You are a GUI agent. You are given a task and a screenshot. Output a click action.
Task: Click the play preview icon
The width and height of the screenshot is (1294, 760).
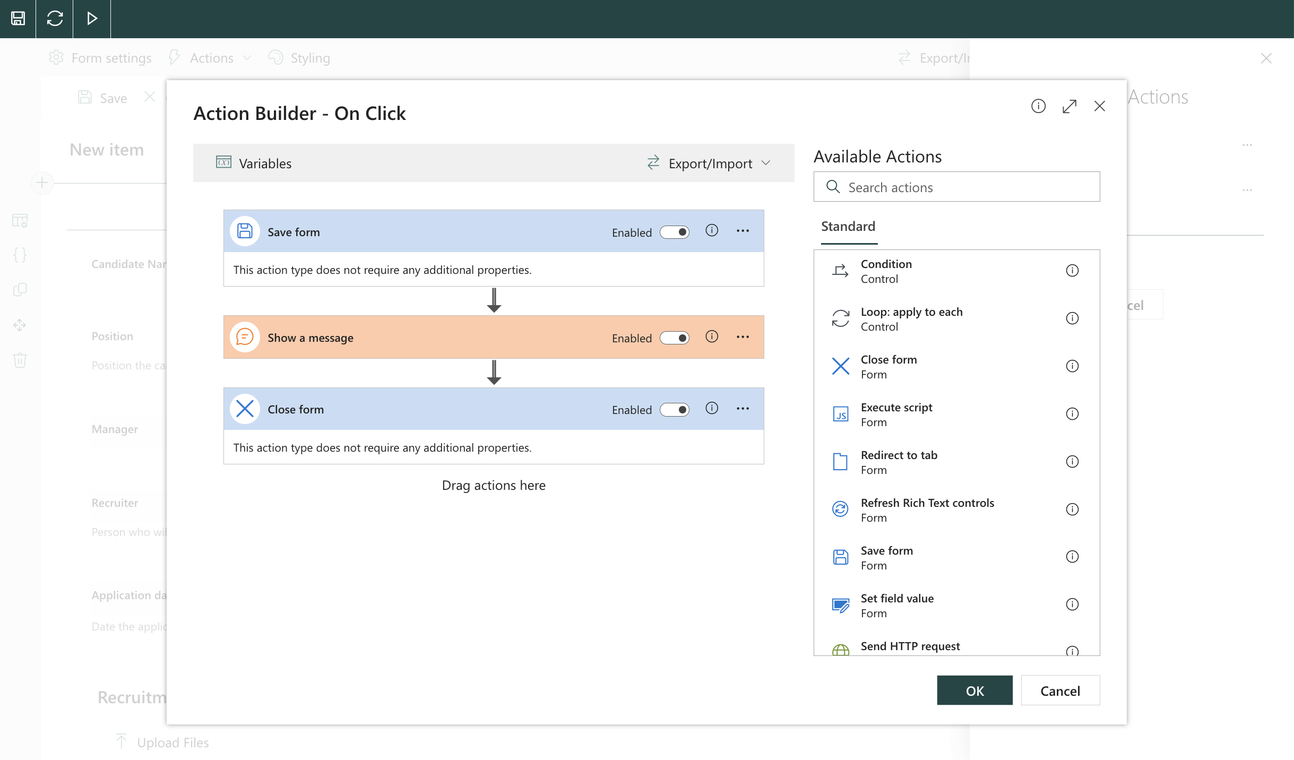click(x=92, y=19)
